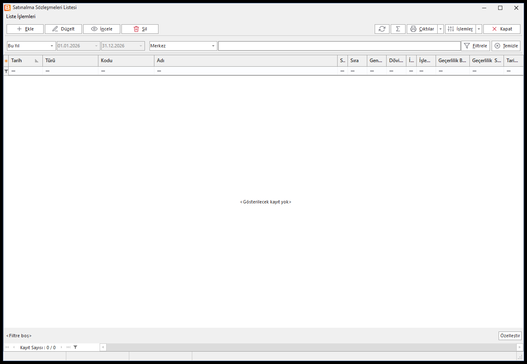Expand the Çıktılar dropdown arrow
Screen dimensions: 527x364
click(x=441, y=29)
